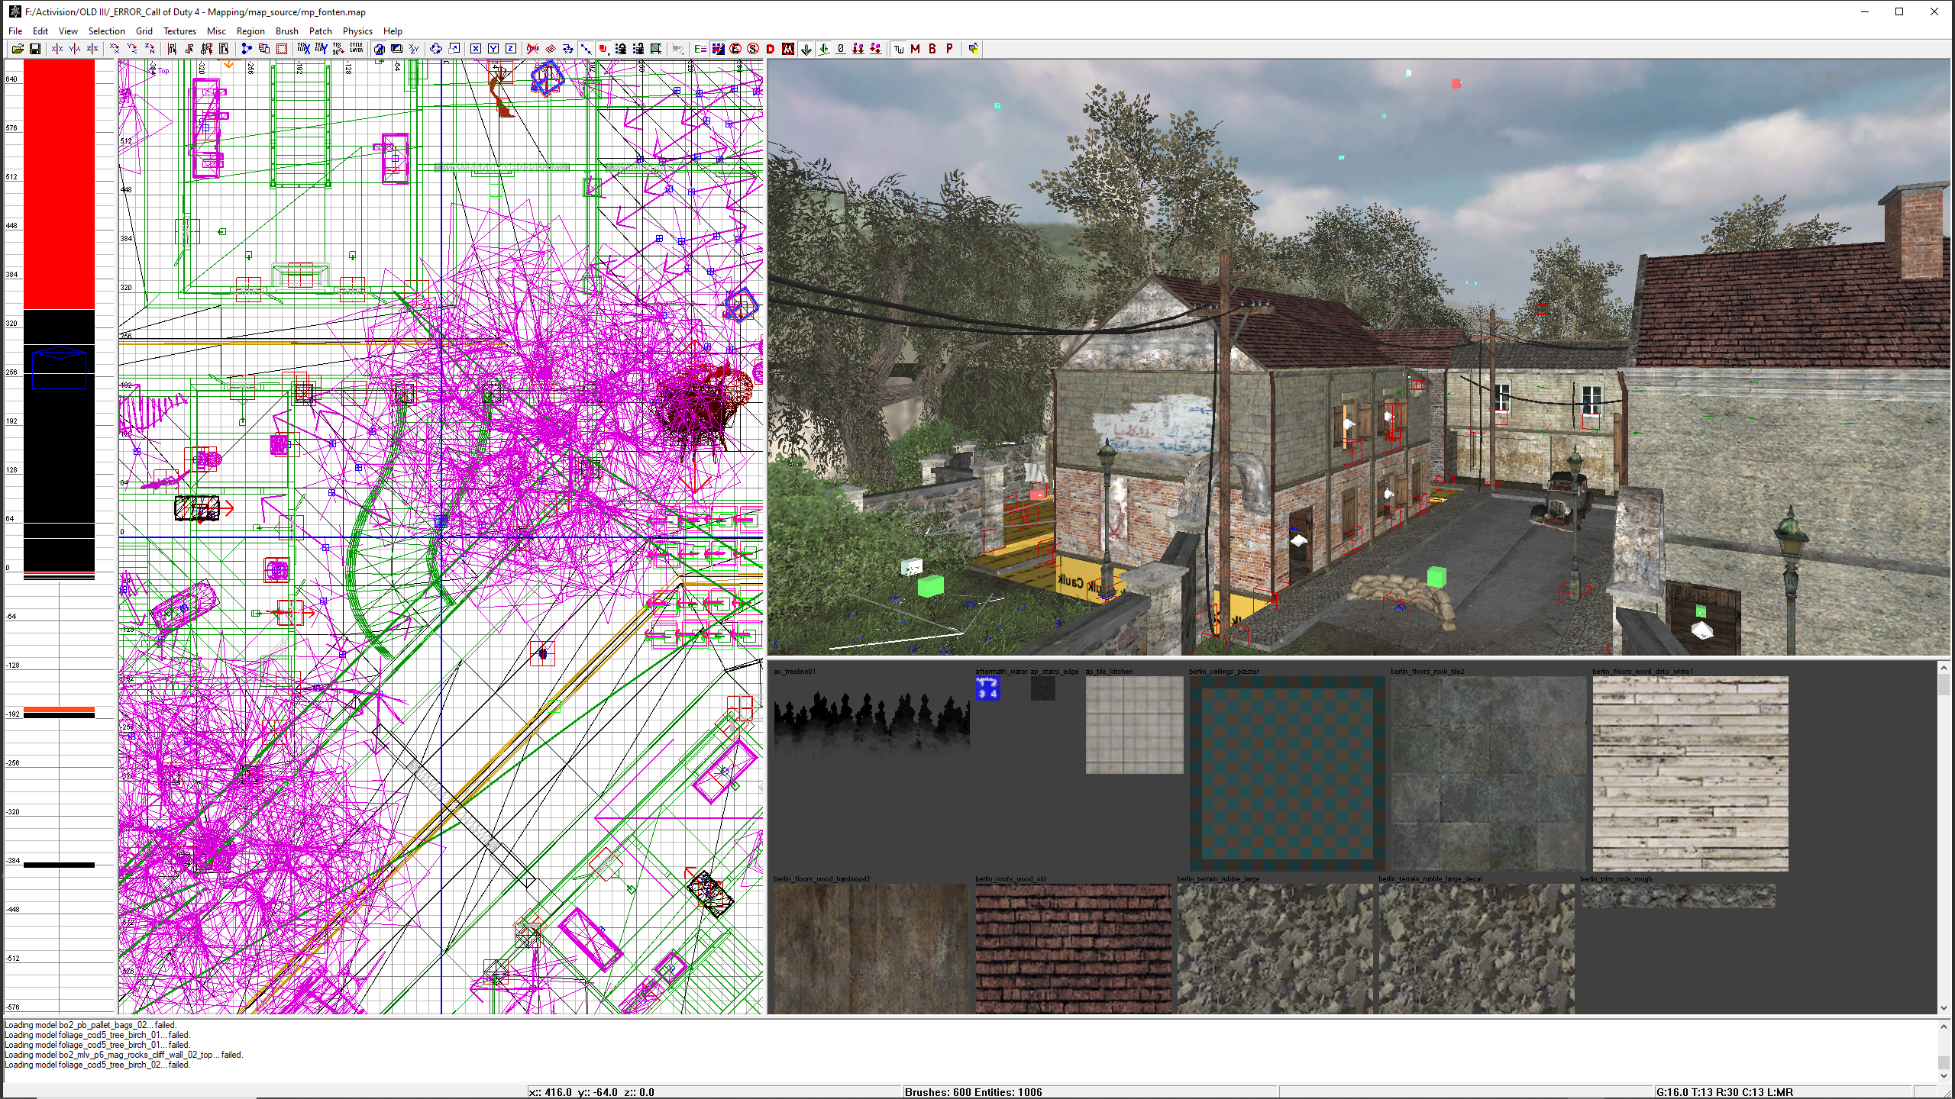
Task: Click the green E entity list icon
Action: 700,49
